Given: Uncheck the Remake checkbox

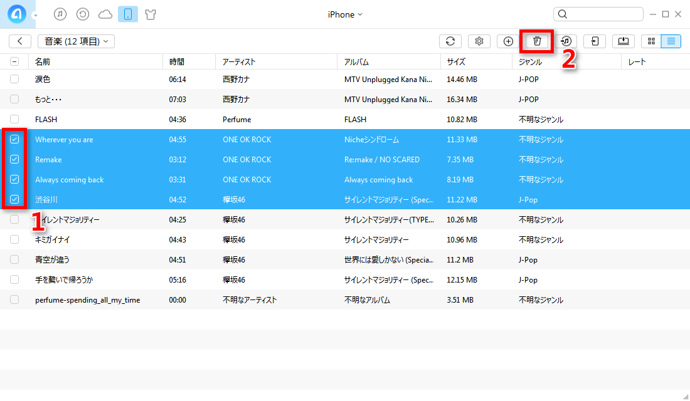Looking at the screenshot, I should [x=14, y=159].
